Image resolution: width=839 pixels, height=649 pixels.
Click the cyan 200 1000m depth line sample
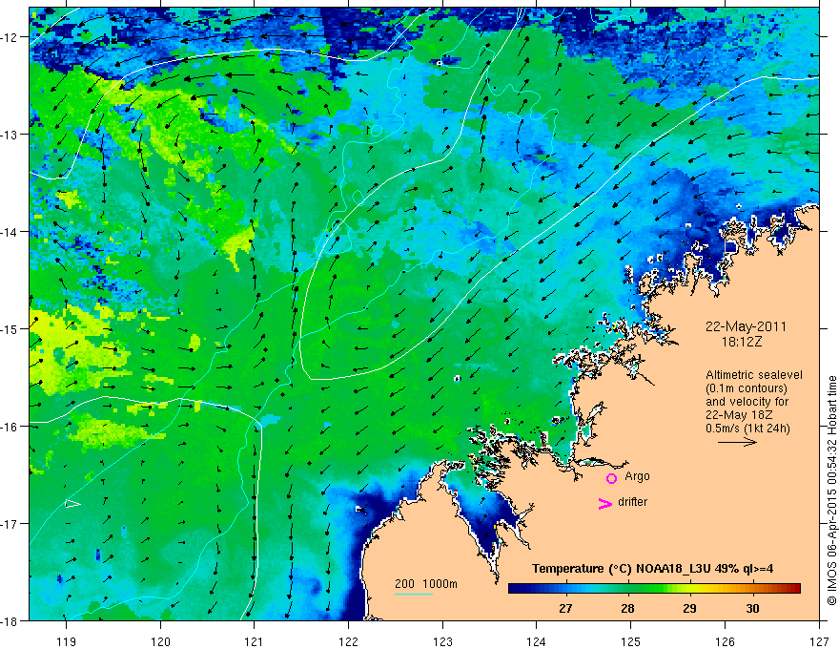coord(413,594)
